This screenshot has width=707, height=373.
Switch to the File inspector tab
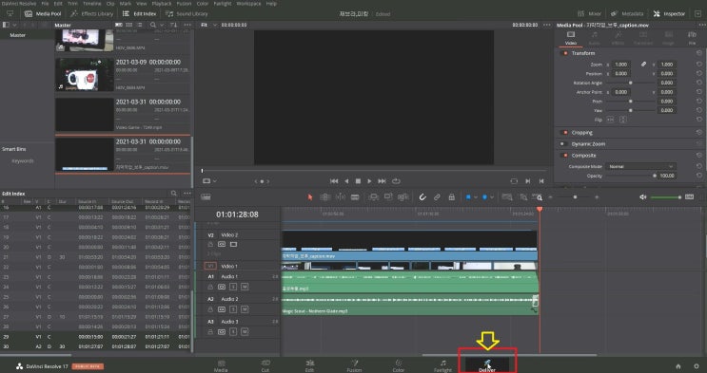692,38
